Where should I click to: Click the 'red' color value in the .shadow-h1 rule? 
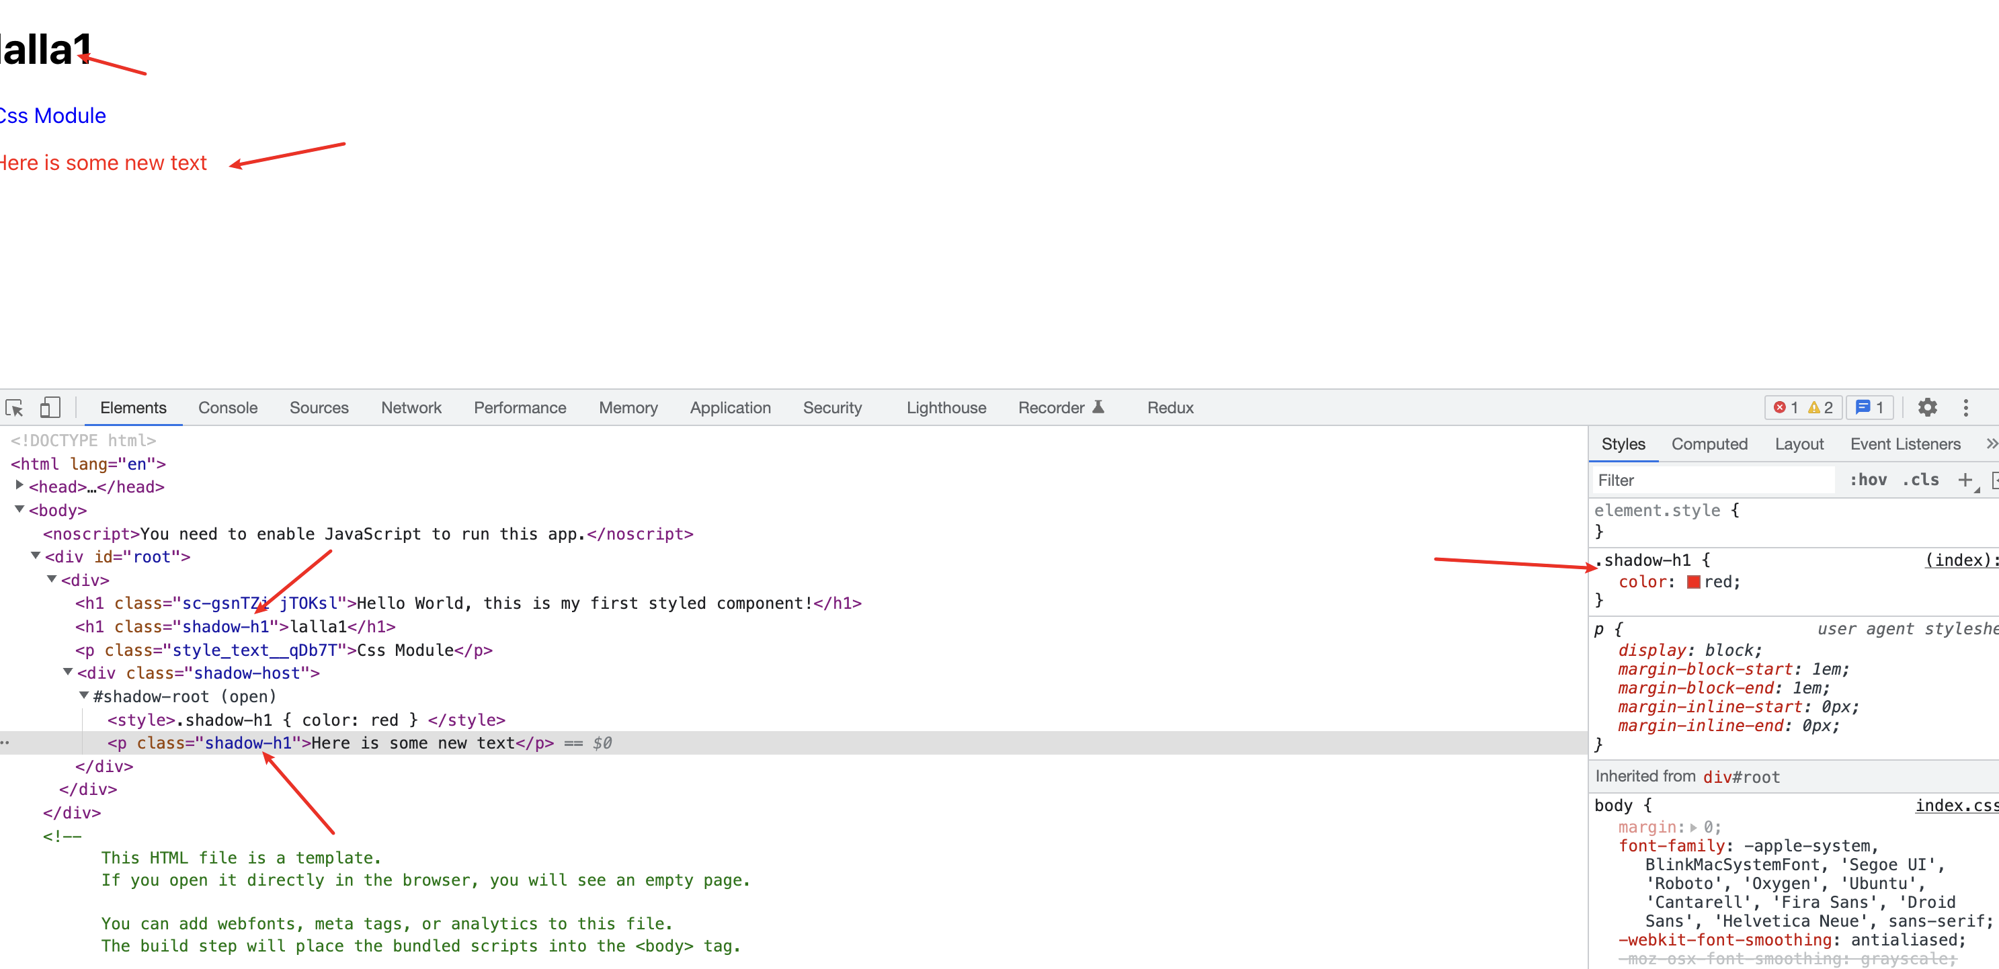click(x=1719, y=582)
